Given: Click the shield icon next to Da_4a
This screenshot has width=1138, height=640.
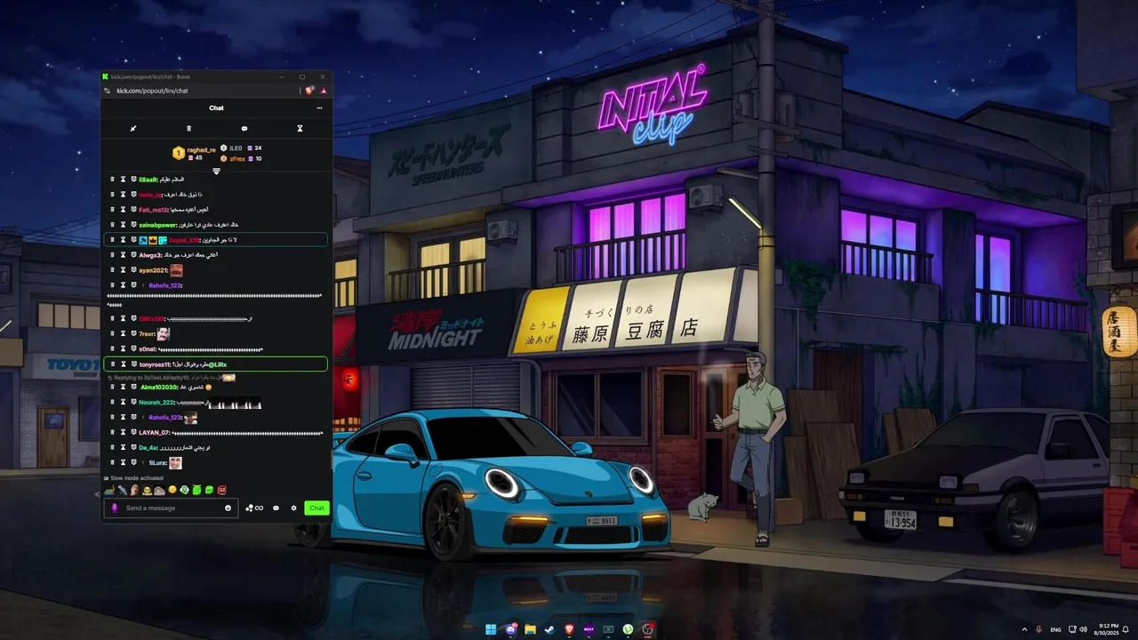Looking at the screenshot, I should 133,448.
